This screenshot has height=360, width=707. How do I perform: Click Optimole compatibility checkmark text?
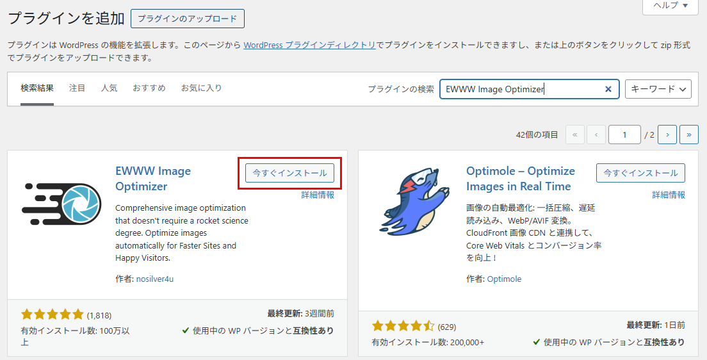click(x=609, y=342)
